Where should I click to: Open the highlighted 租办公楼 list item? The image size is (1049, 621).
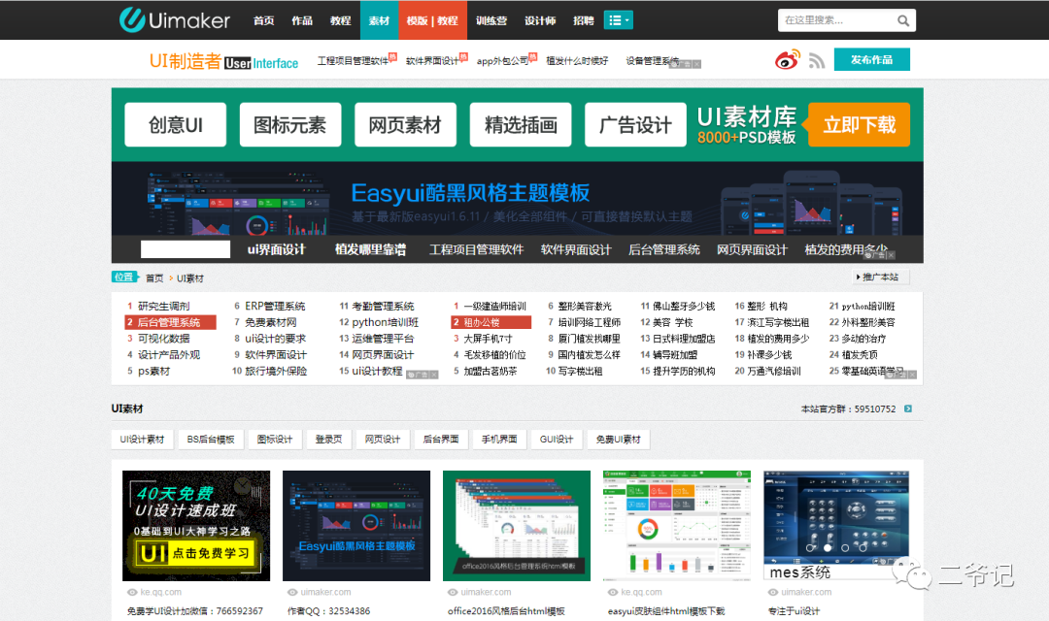point(491,322)
